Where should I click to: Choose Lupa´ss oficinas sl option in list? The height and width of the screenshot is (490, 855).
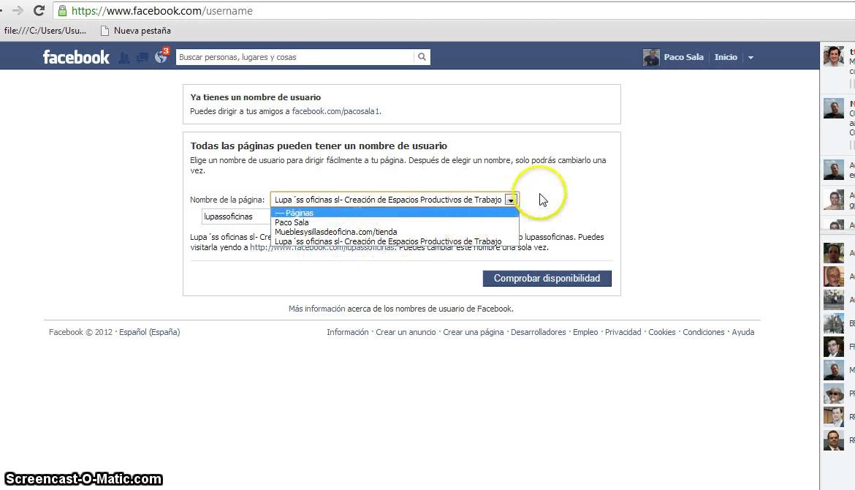[x=395, y=241]
